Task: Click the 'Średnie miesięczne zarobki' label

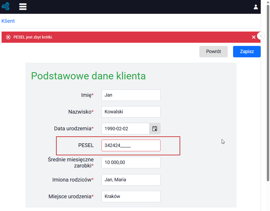Action: 71,162
